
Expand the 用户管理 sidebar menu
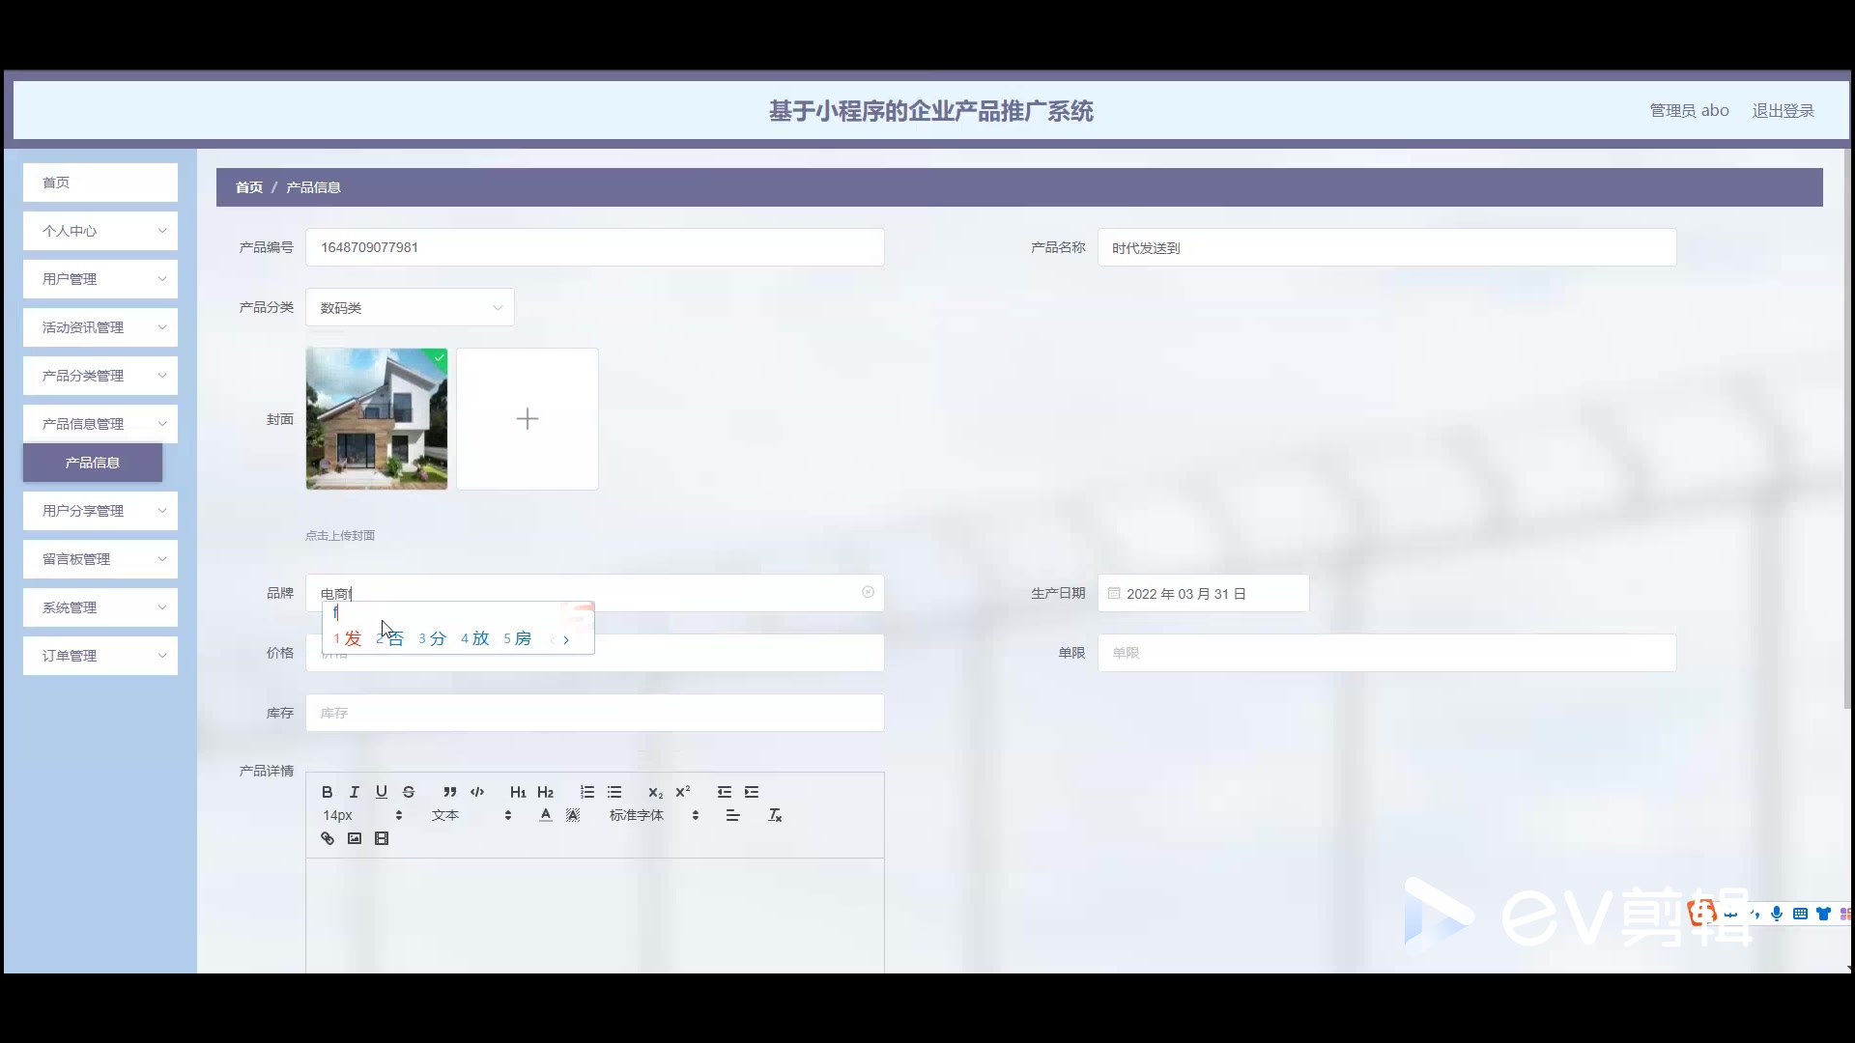[x=100, y=279]
